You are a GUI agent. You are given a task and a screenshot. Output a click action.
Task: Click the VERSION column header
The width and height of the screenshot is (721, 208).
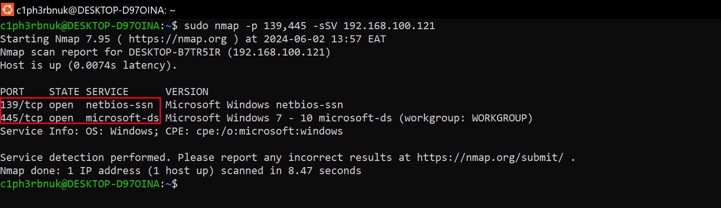tap(187, 92)
